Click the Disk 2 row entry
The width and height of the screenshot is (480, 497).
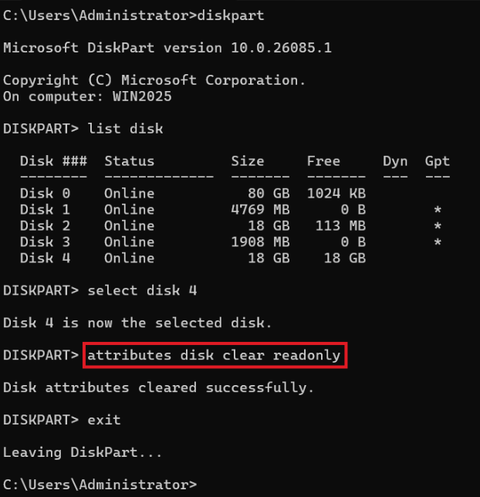pos(231,225)
